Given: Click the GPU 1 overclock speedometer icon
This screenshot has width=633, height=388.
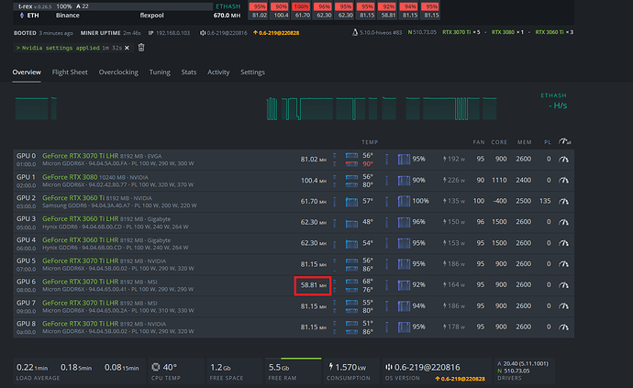Looking at the screenshot, I should [x=563, y=180].
